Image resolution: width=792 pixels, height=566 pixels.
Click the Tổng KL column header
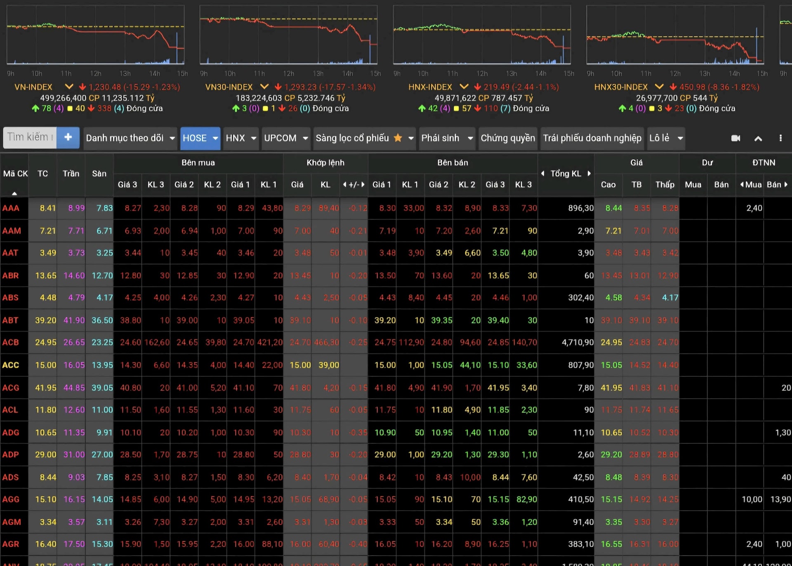(566, 174)
